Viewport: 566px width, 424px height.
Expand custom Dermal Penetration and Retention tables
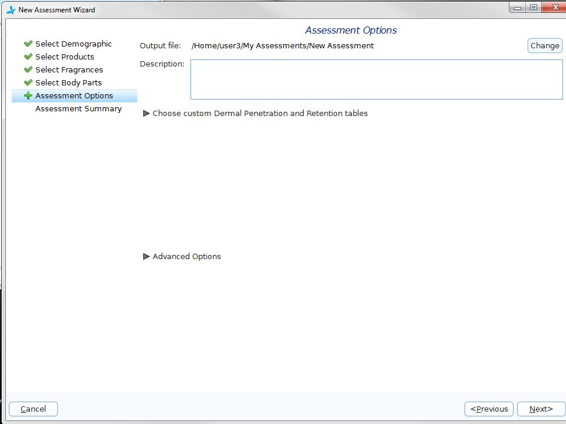pyautogui.click(x=146, y=113)
